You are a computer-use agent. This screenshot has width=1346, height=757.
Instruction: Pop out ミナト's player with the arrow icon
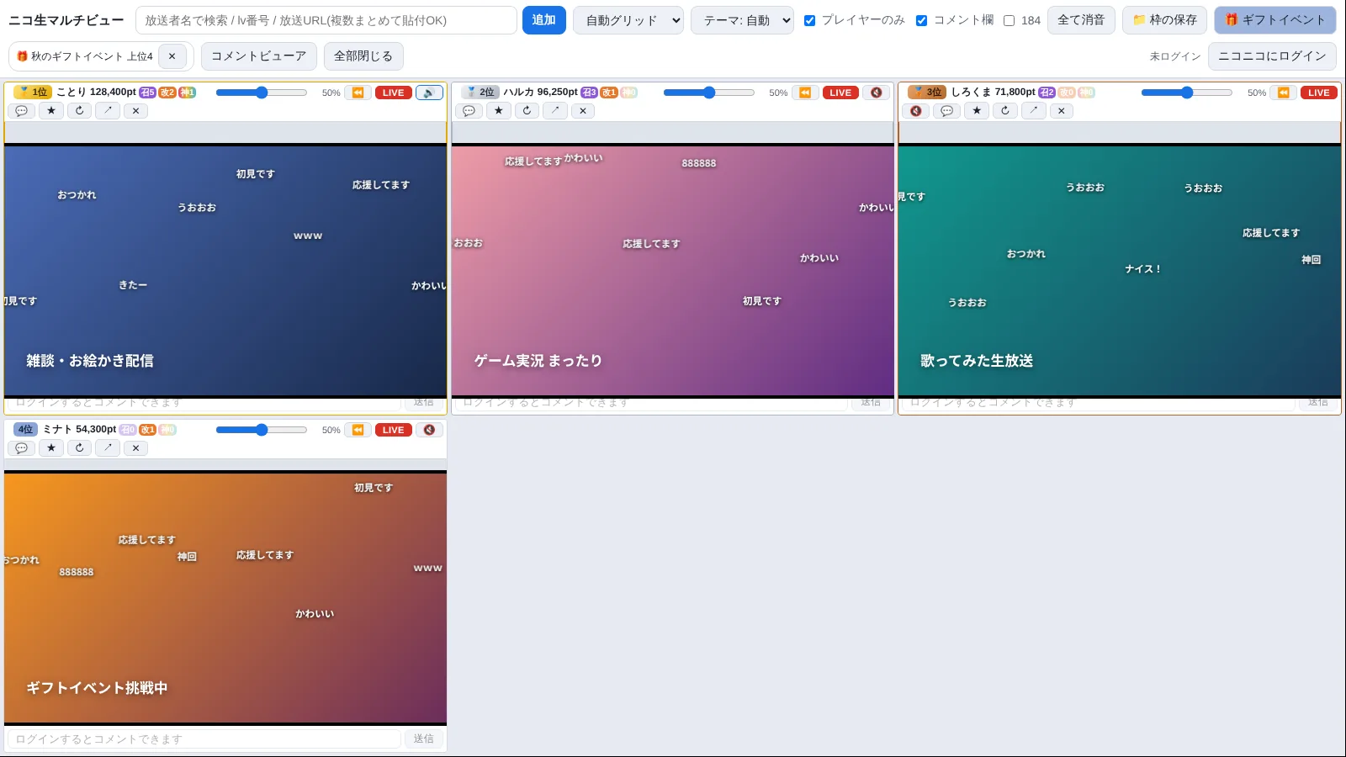108,448
